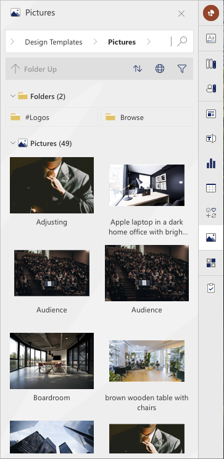The width and height of the screenshot is (224, 459).
Task: Go to Design Templates breadcrumb
Action: pos(54,42)
